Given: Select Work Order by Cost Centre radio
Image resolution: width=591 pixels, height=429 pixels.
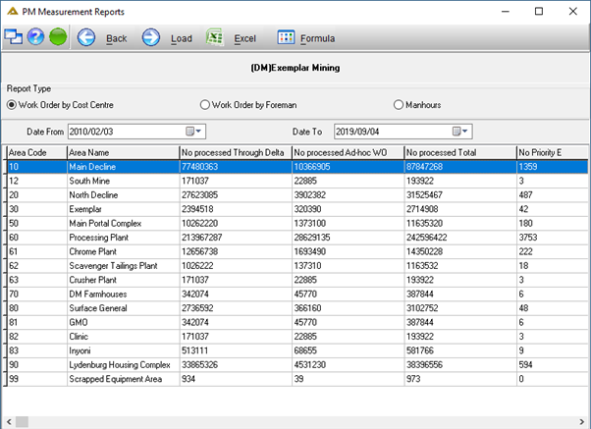Looking at the screenshot, I should 12,105.
